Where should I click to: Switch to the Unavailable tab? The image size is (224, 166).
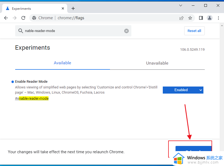(x=157, y=63)
